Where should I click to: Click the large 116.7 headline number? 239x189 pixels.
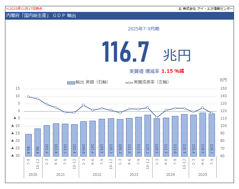125,51
